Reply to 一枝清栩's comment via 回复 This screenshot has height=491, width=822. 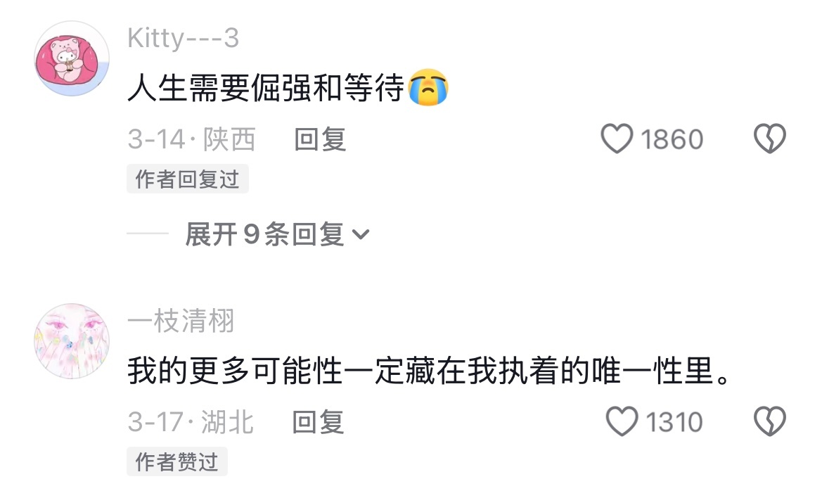[318, 422]
